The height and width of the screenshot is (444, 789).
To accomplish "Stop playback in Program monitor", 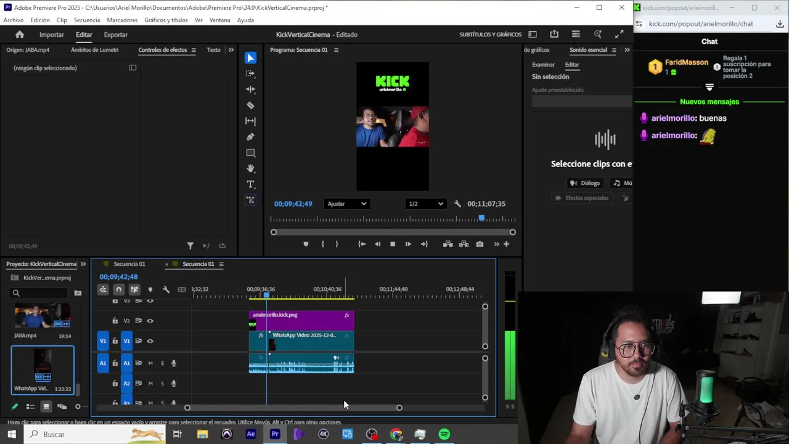I will coord(393,244).
